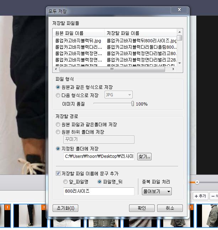This screenshot has height=230, width=218.
Task: Click the 초기화(I) reset button
Action: tap(65, 208)
